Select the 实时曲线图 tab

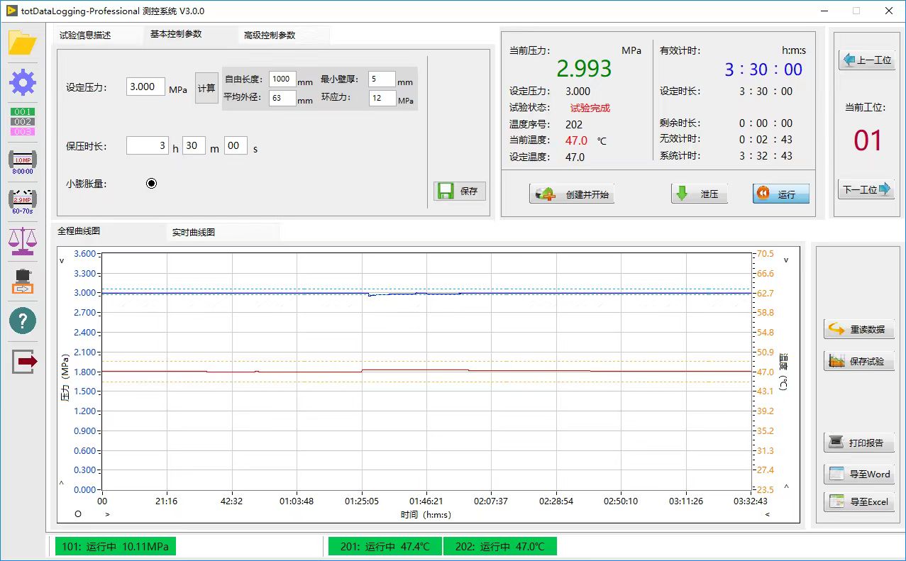[x=194, y=232]
